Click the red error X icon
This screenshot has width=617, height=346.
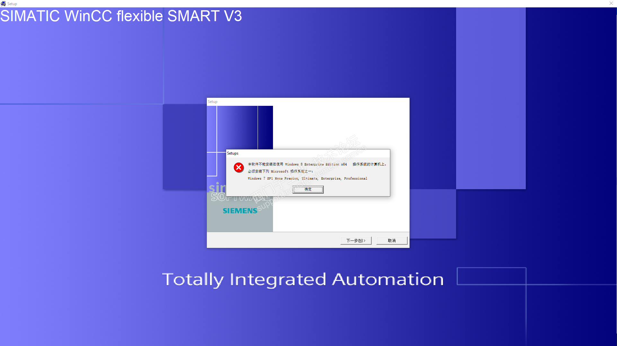pyautogui.click(x=239, y=167)
